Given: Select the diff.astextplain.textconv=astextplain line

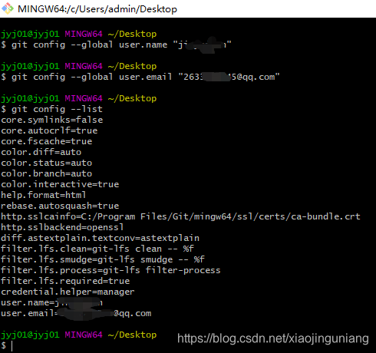Looking at the screenshot, I should click(x=100, y=238).
